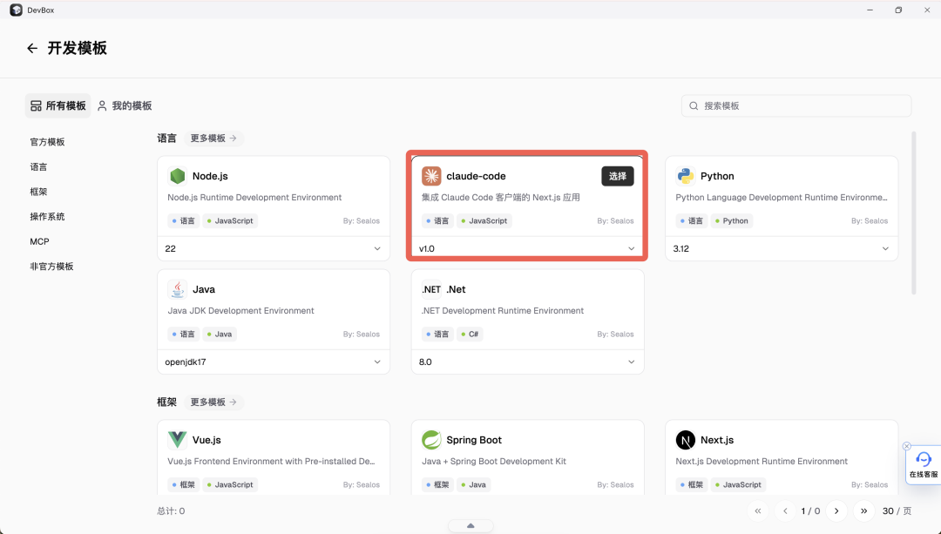Click the Next.js logo icon

click(685, 440)
